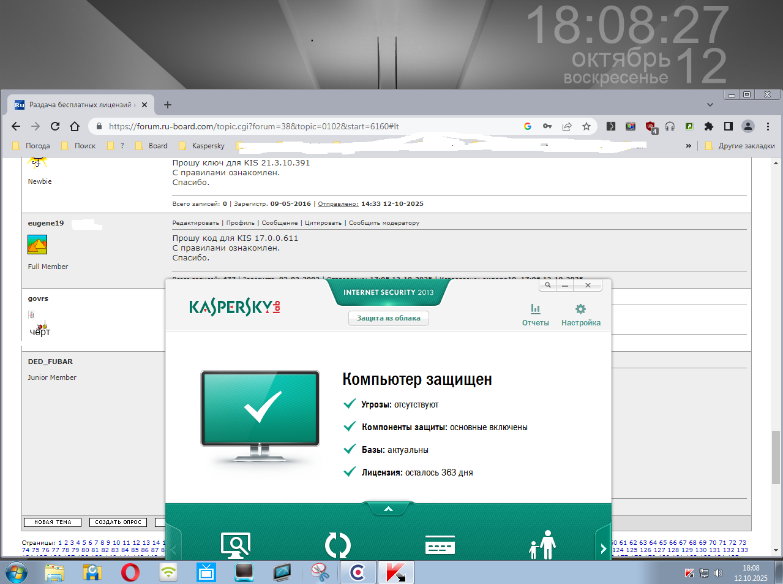
Task: Bookmark this page with the star
Action: click(x=586, y=126)
